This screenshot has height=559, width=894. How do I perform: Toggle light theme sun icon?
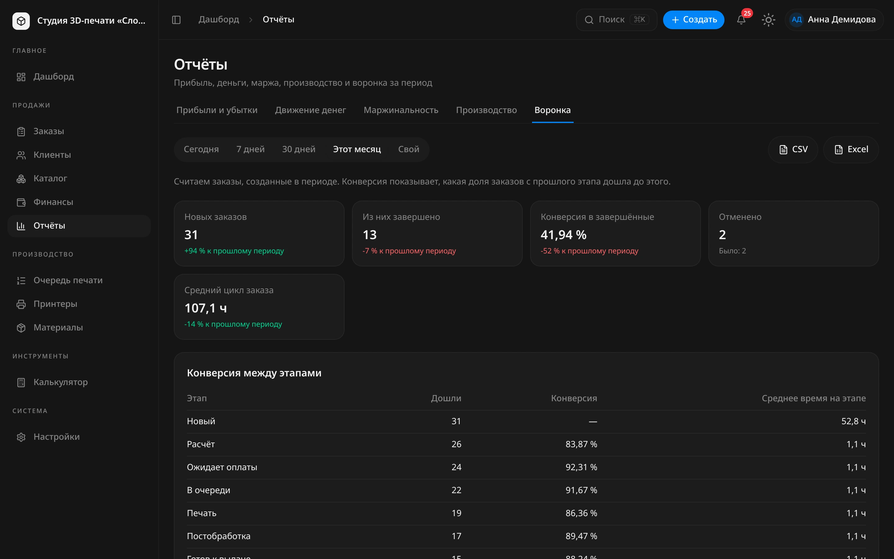point(768,20)
